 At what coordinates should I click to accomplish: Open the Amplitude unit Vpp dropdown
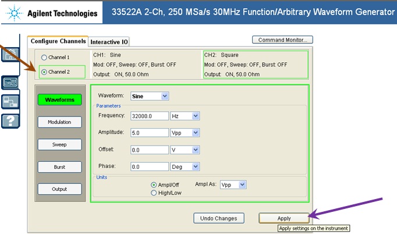195,133
